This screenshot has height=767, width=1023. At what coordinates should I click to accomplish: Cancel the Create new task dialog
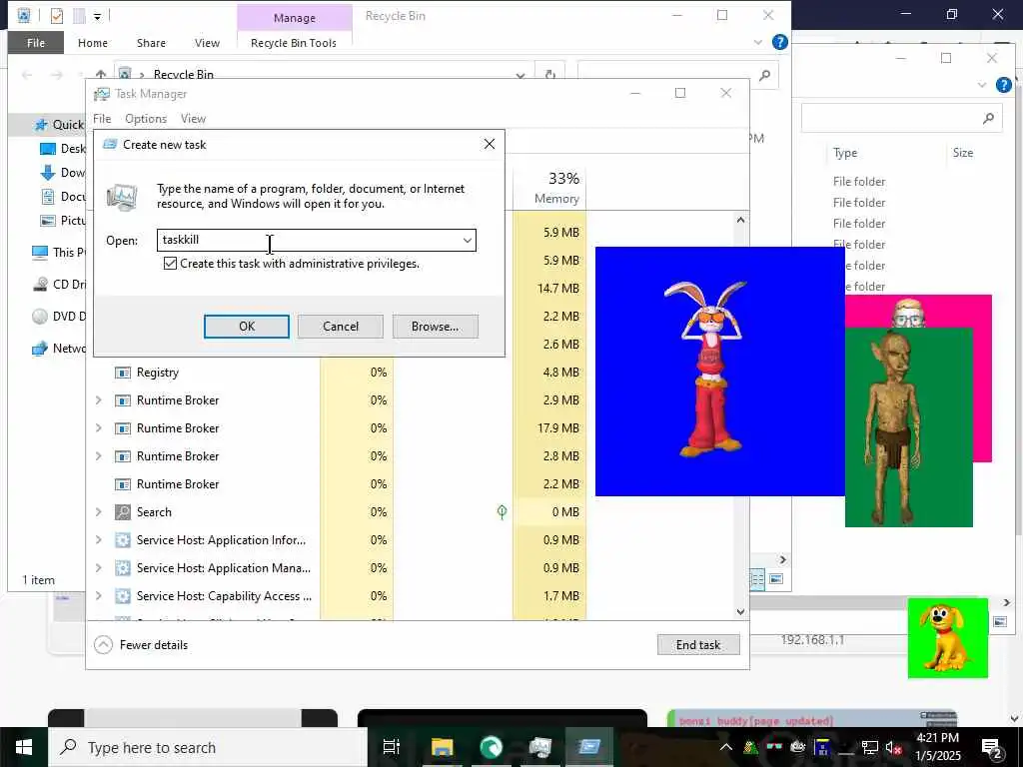click(341, 327)
